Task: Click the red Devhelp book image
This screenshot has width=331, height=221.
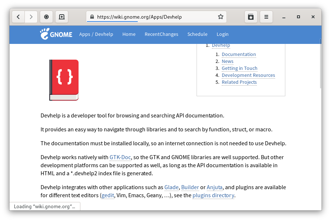Action: click(x=64, y=80)
